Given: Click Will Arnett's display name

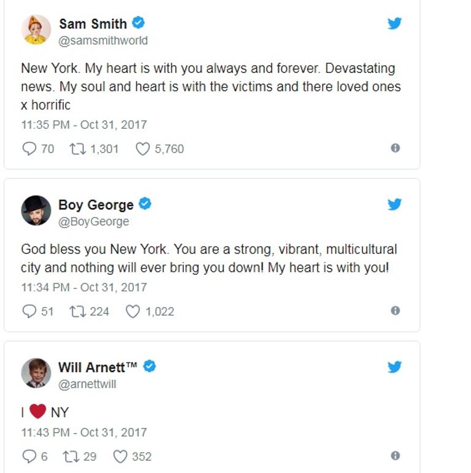Looking at the screenshot, I should pos(98,367).
